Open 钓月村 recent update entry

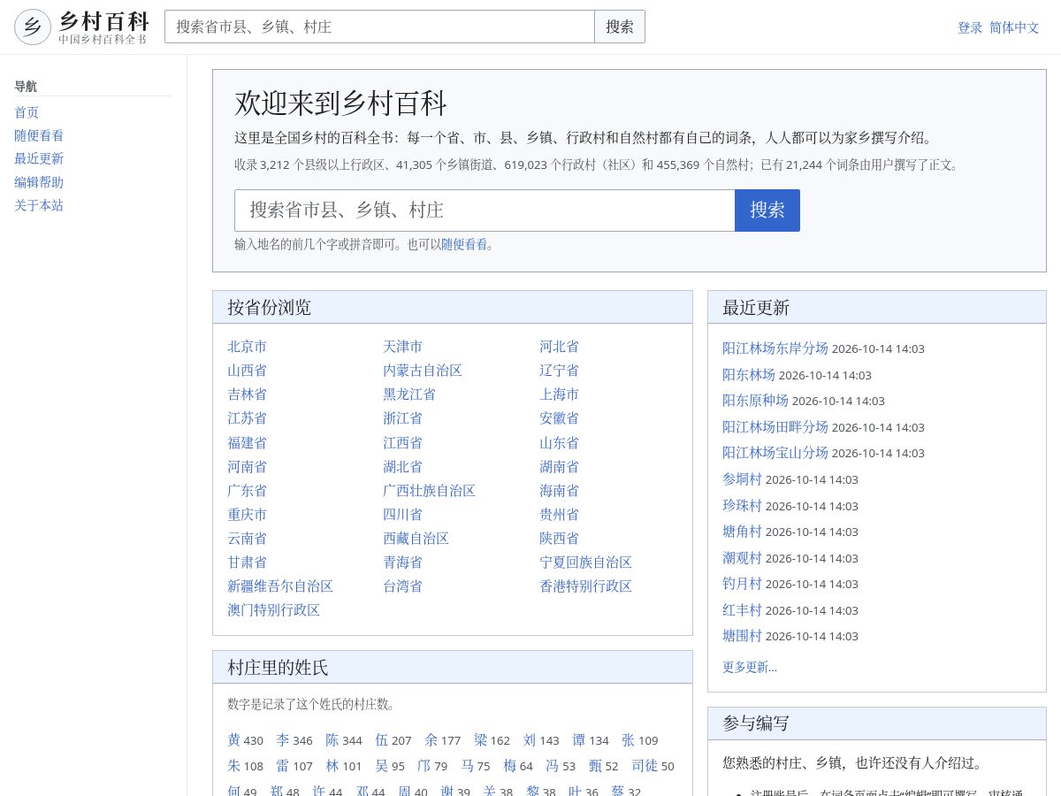tap(742, 583)
